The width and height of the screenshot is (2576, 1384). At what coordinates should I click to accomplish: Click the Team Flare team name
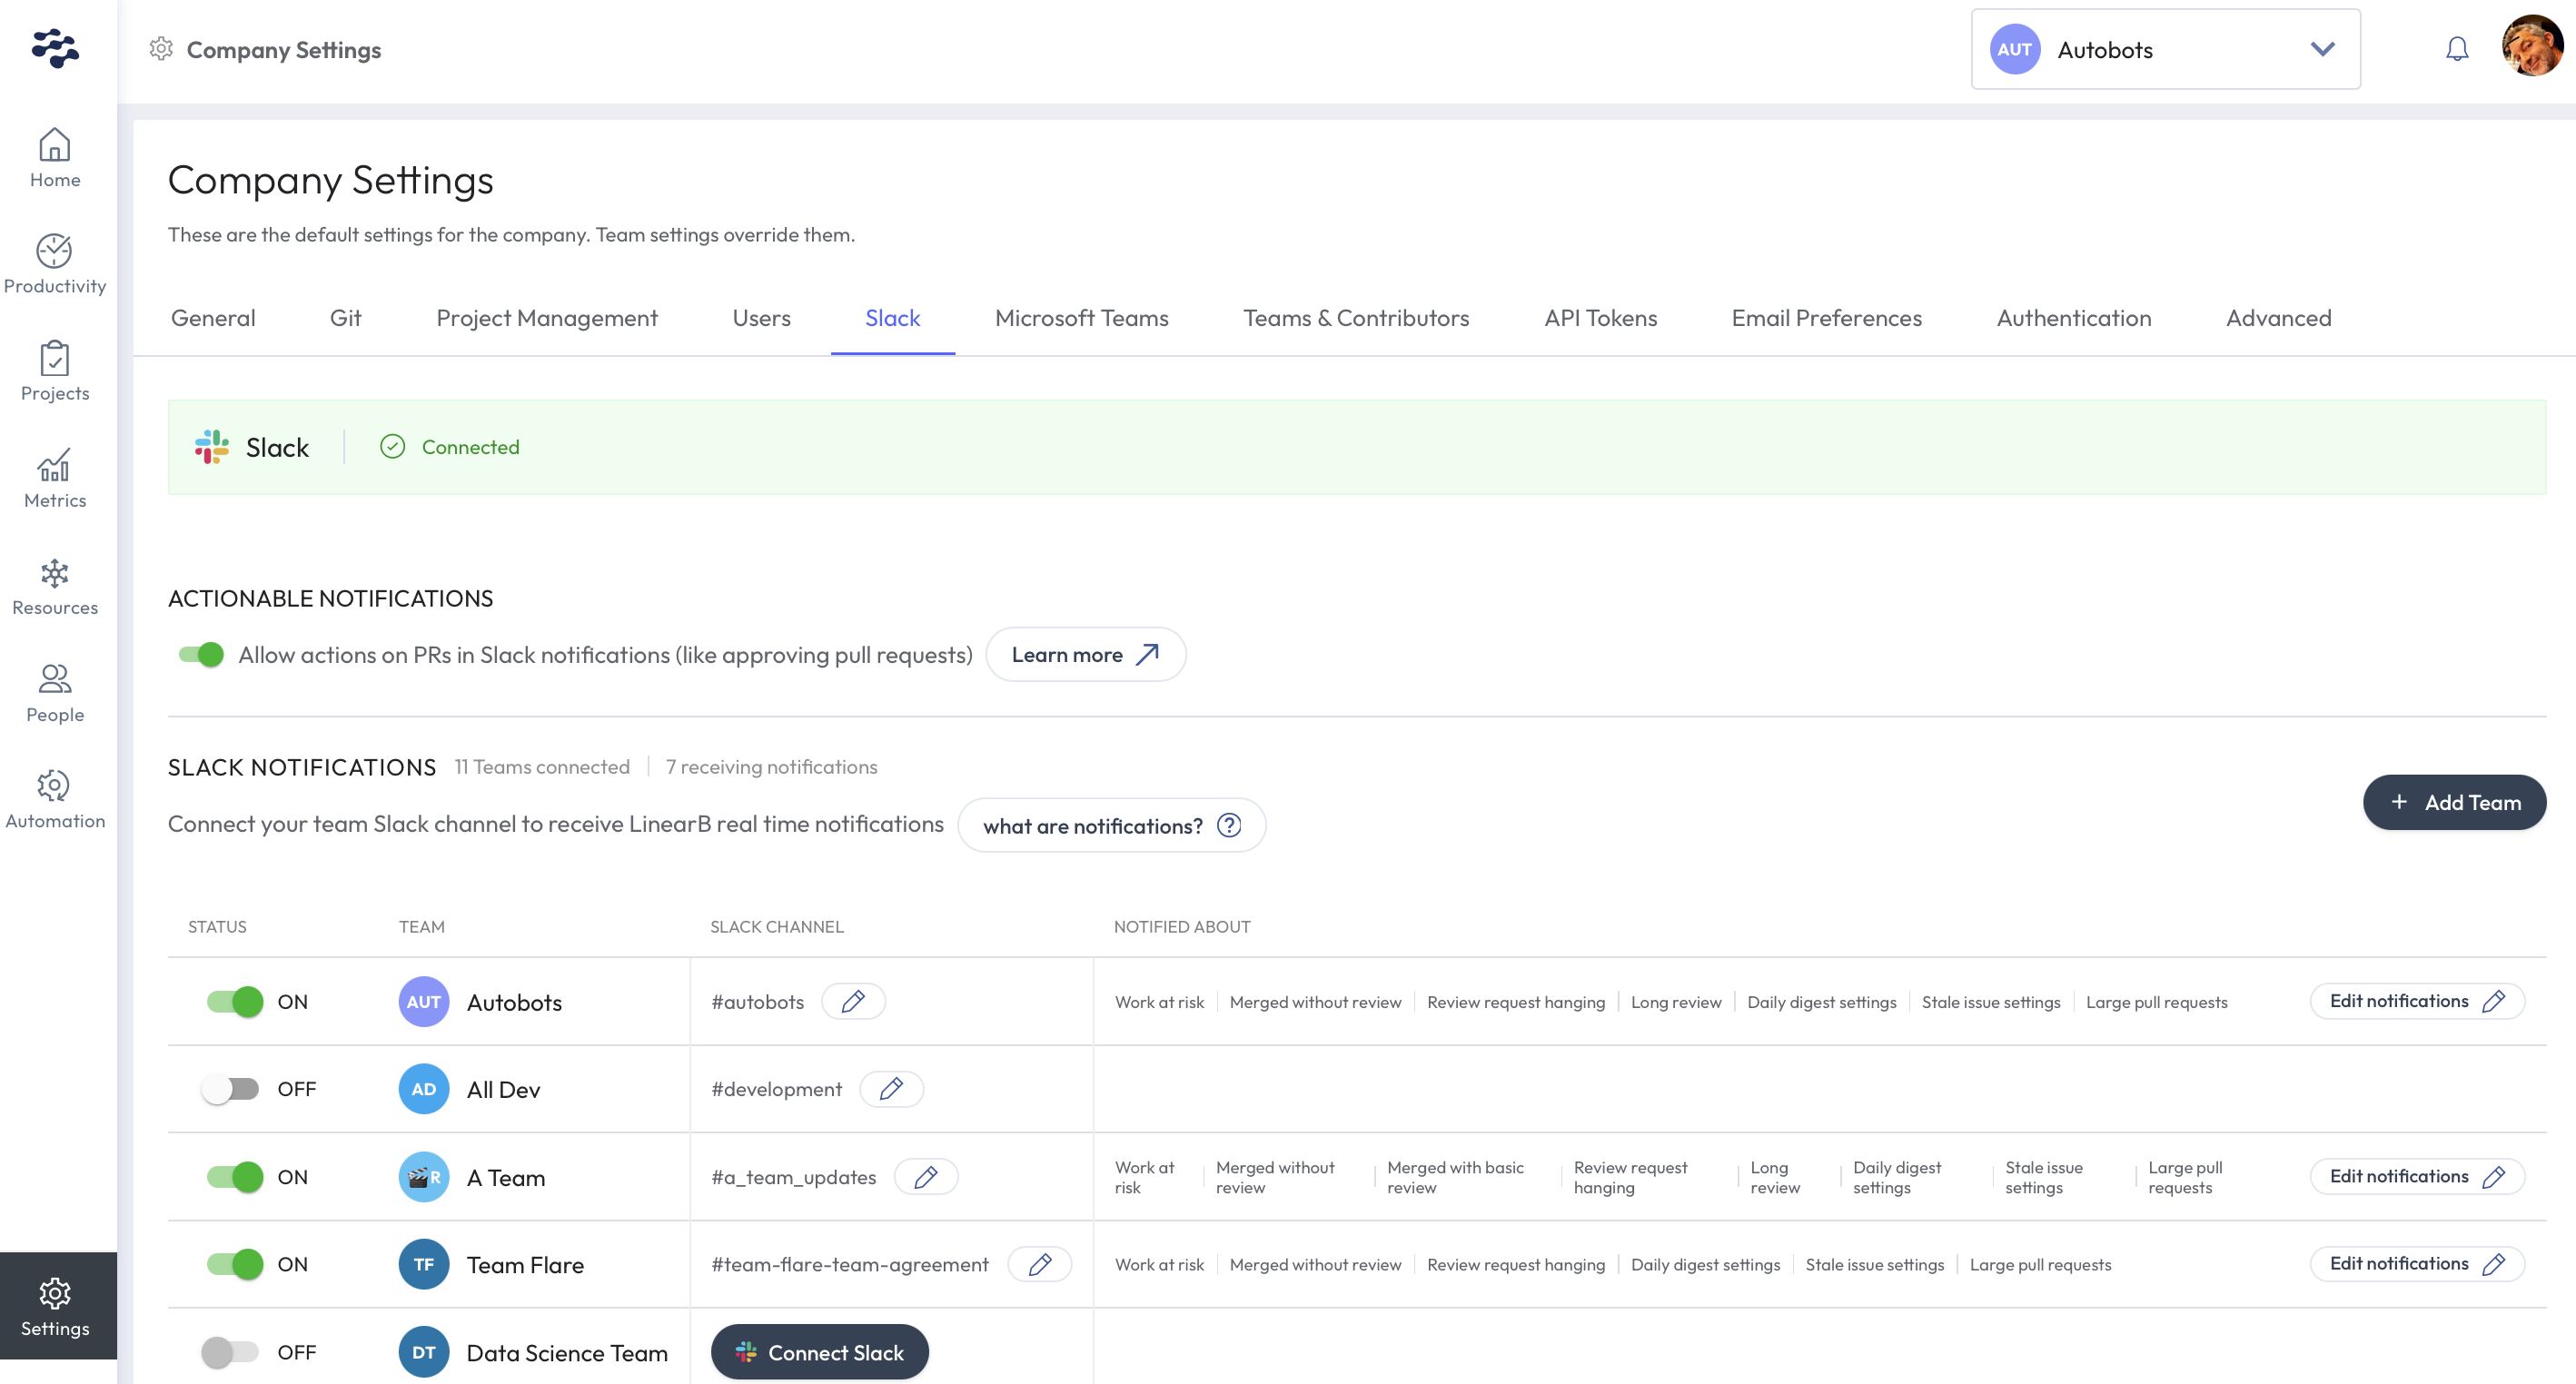point(525,1265)
